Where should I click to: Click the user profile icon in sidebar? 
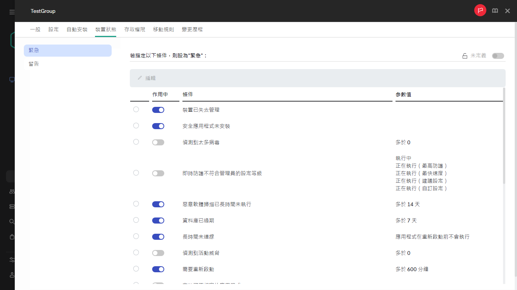coord(11,275)
